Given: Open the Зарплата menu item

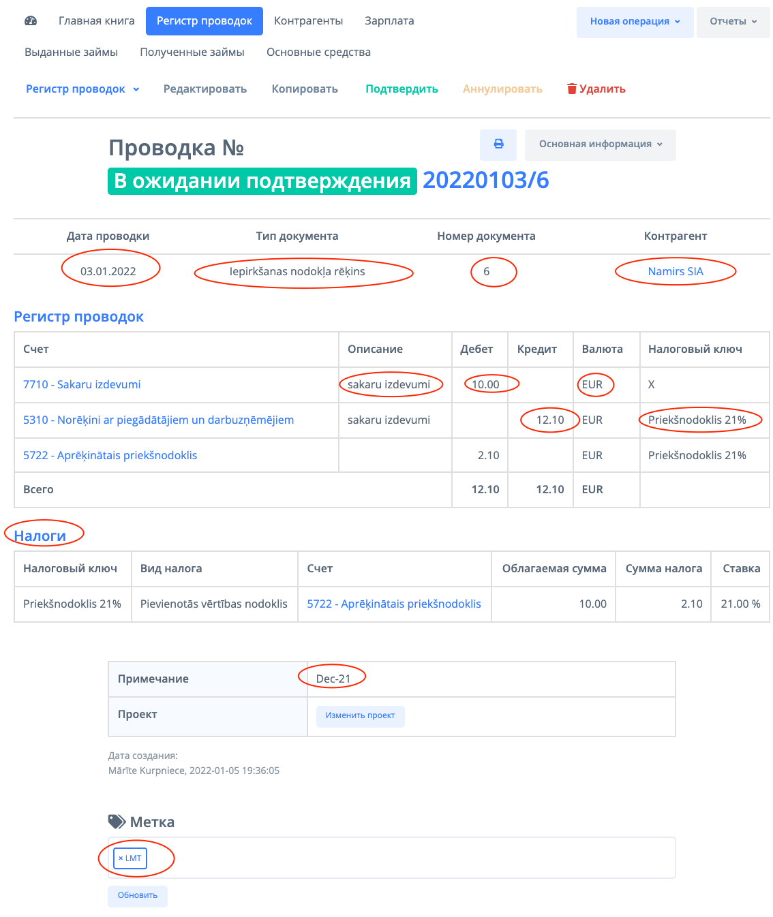Looking at the screenshot, I should click(389, 21).
